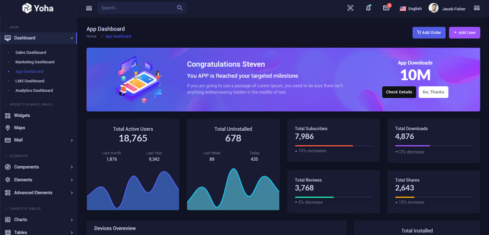Click the 18,765 active users value
Image resolution: width=489 pixels, height=235 pixels.
133,138
